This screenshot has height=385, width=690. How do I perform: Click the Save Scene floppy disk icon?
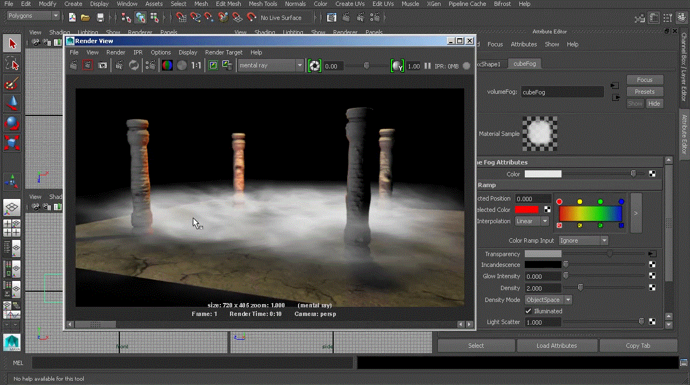tap(100, 17)
